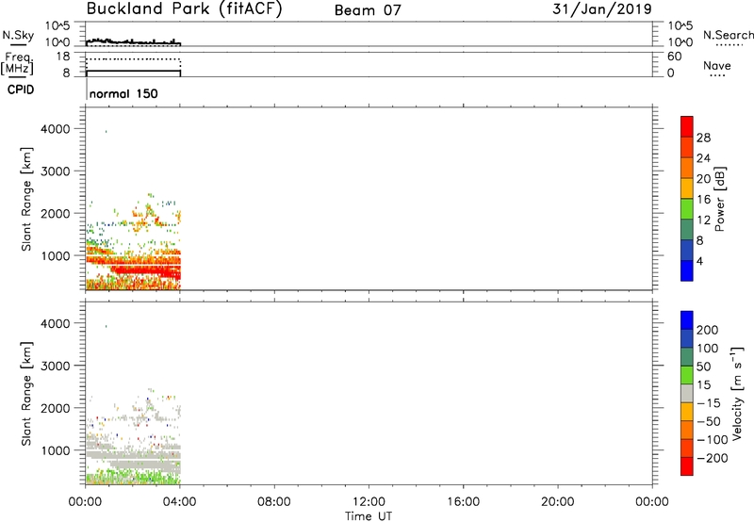This screenshot has height=522, width=754.
Task: Click the 'Time UT' axis label
Action: (369, 516)
